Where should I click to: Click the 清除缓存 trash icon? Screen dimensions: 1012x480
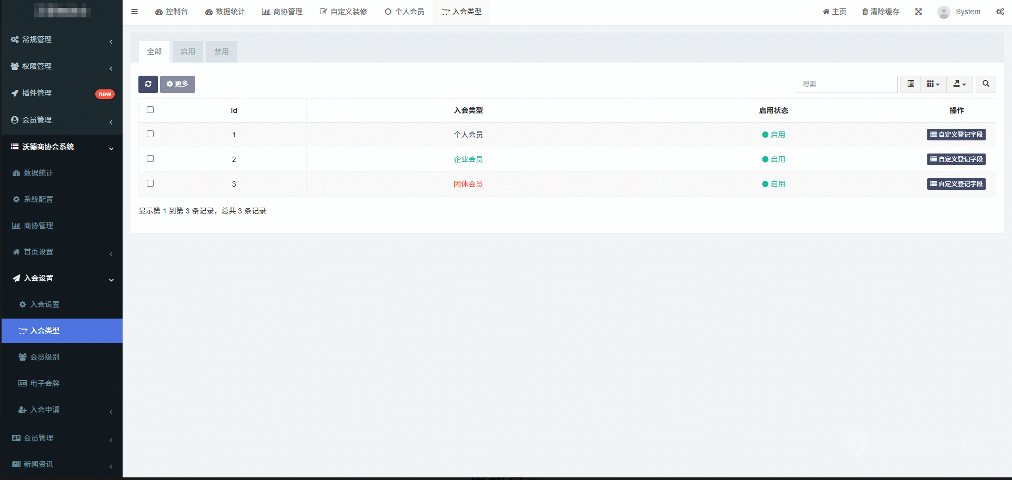coord(865,12)
